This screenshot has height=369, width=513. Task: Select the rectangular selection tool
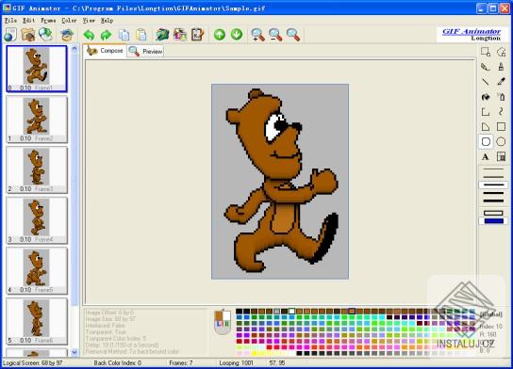[x=486, y=52]
